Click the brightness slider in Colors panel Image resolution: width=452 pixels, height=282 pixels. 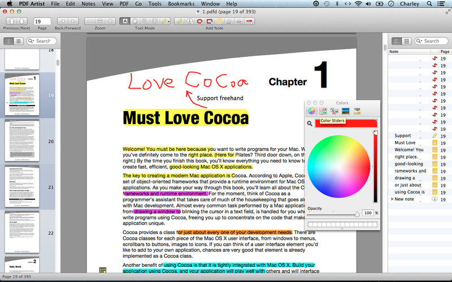(x=375, y=167)
